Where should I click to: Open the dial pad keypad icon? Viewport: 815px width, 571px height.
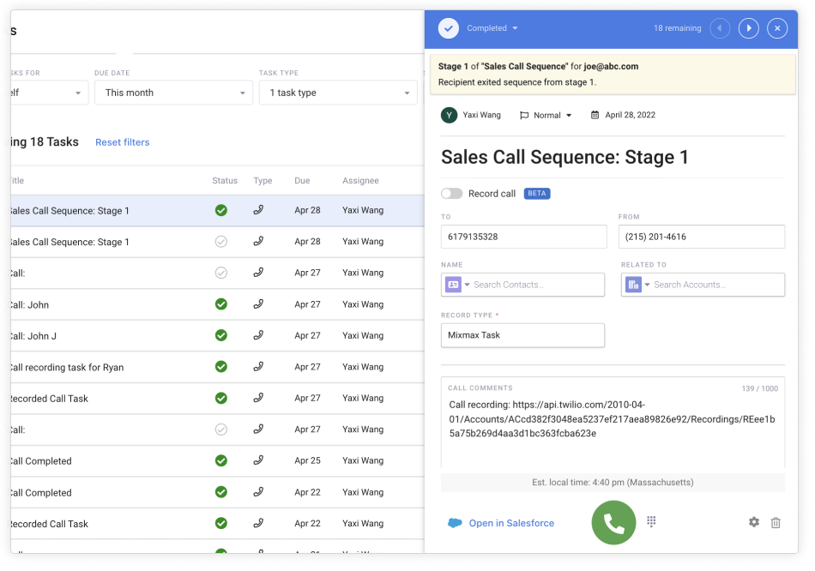pyautogui.click(x=651, y=521)
